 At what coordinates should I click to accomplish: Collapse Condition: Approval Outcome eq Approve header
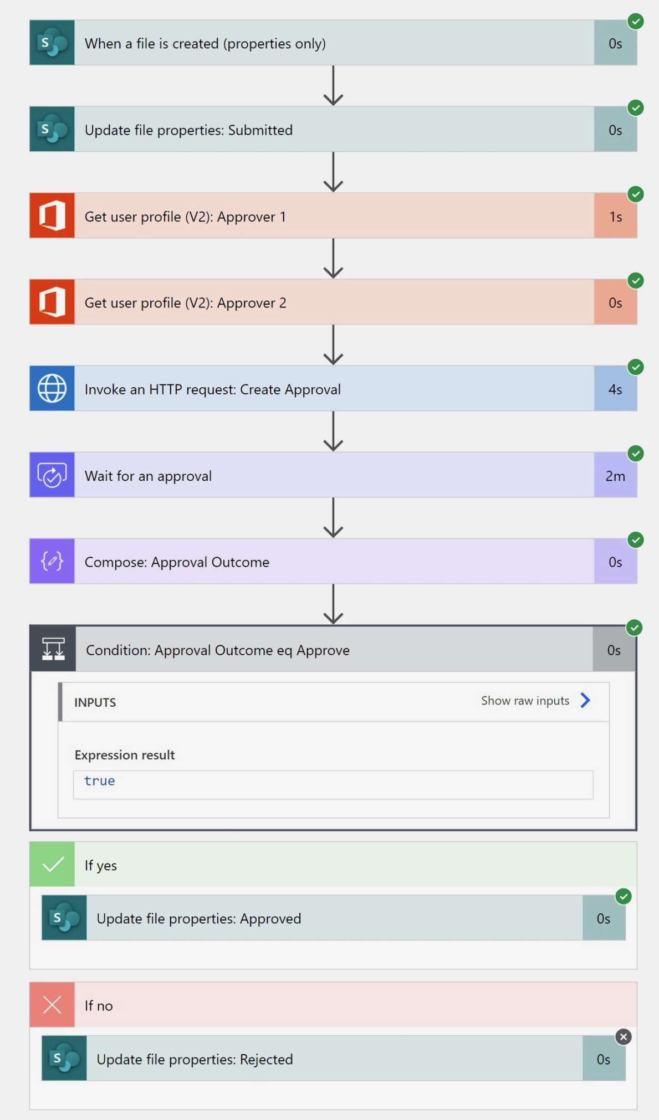[x=333, y=649]
